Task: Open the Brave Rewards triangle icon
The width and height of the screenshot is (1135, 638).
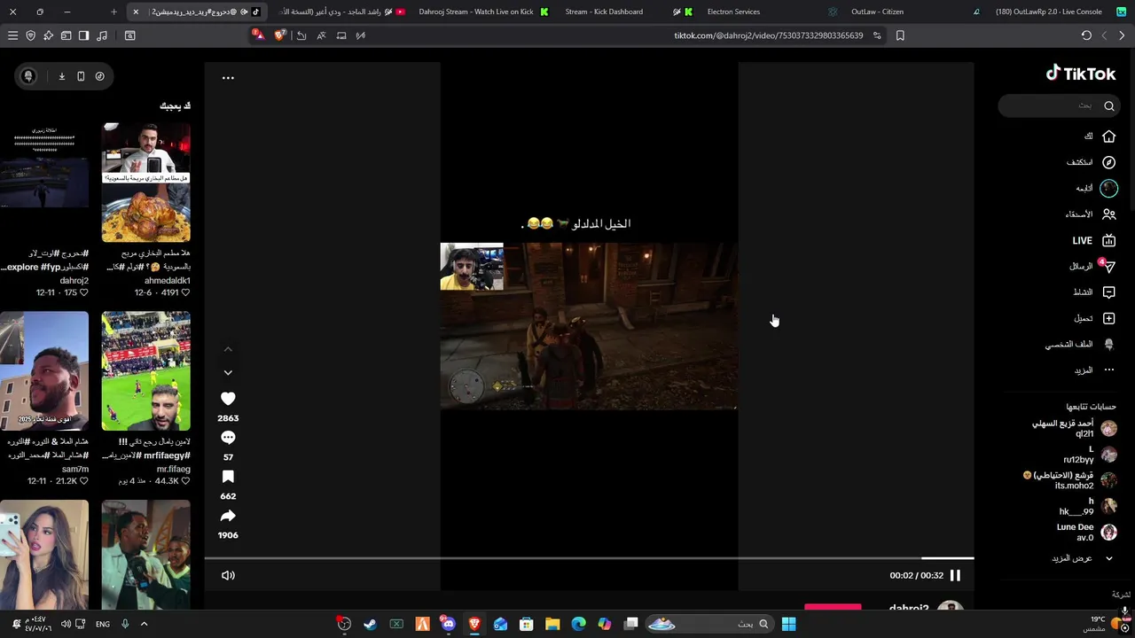Action: tap(257, 35)
